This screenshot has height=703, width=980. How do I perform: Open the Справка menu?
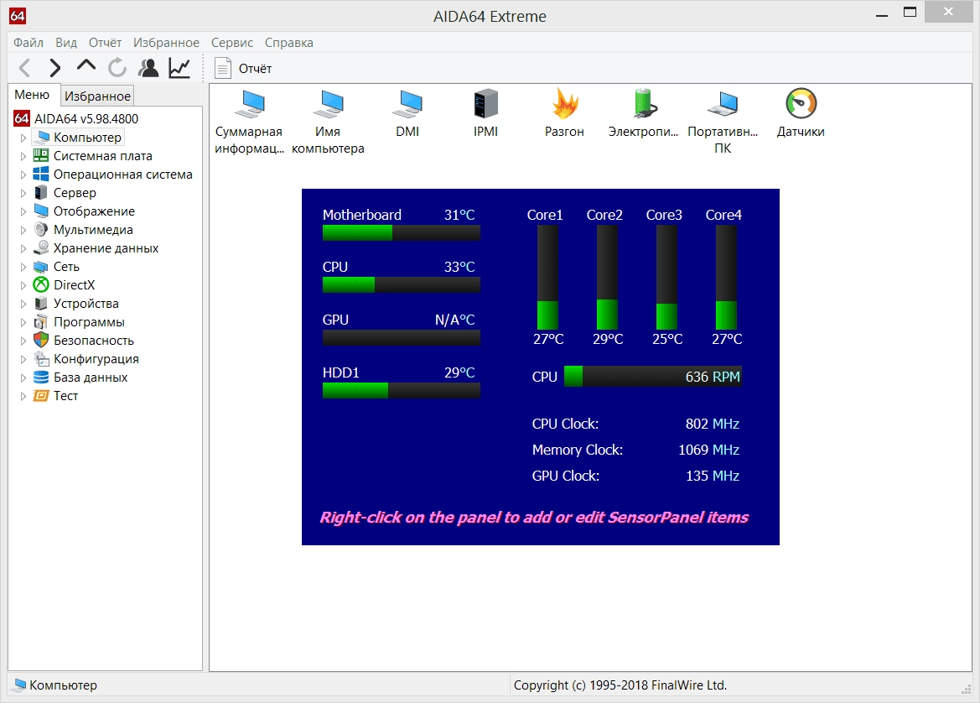coord(288,43)
